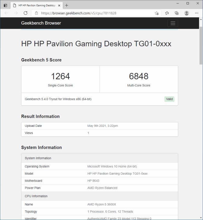Viewport: 203px width, 220px height.
Task: Click the single-core score 1264
Action: [x=60, y=76]
